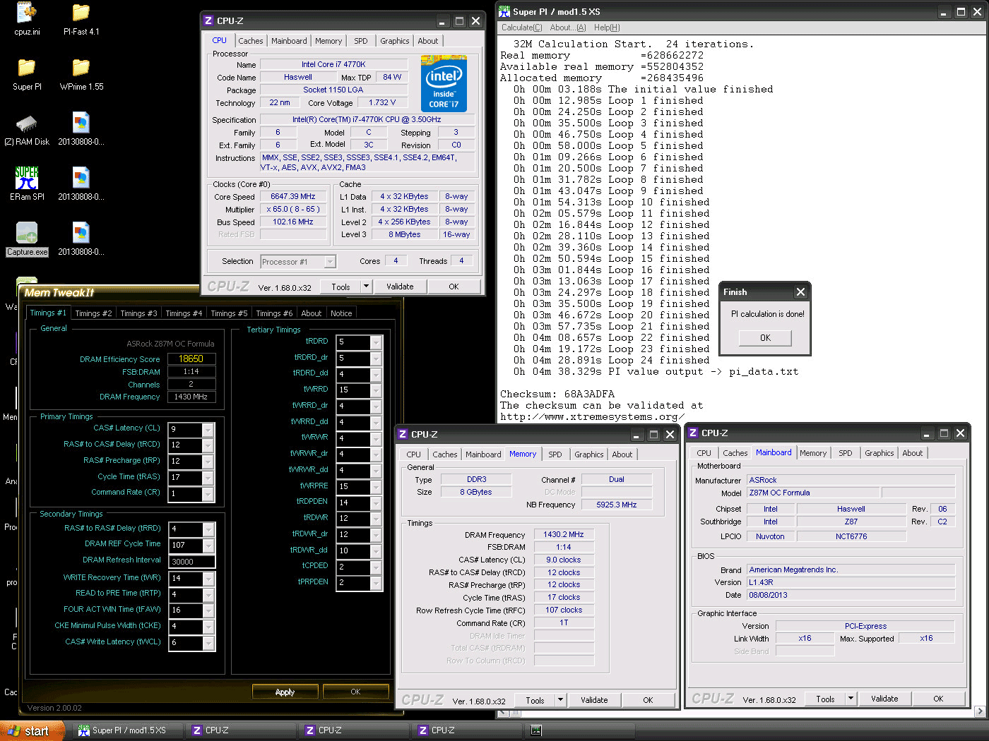Open the Tools dropdown arrow in top CPU-Z
The height and width of the screenshot is (741, 989).
click(x=366, y=287)
